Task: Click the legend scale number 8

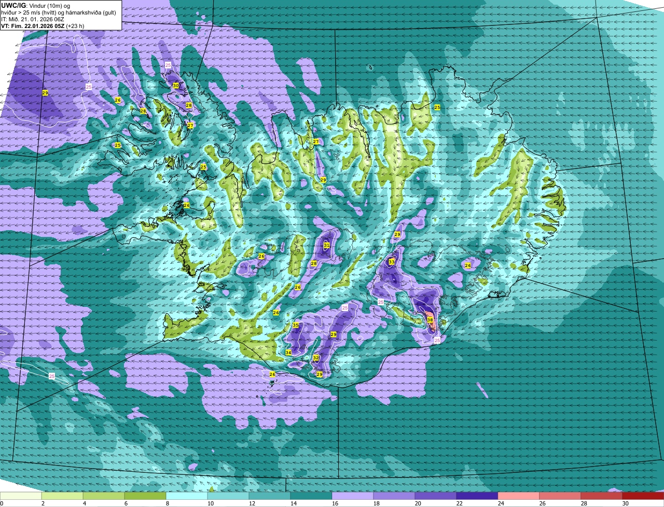Action: (168, 503)
